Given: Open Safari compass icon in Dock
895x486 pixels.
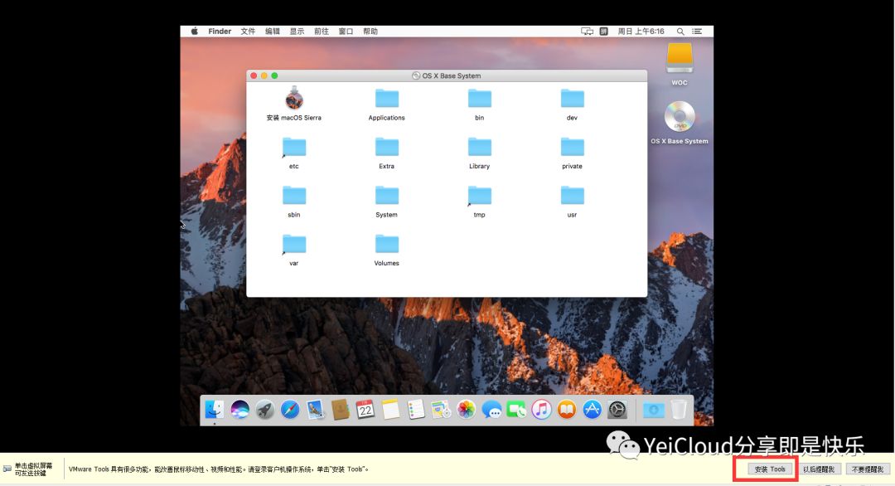Looking at the screenshot, I should (290, 410).
